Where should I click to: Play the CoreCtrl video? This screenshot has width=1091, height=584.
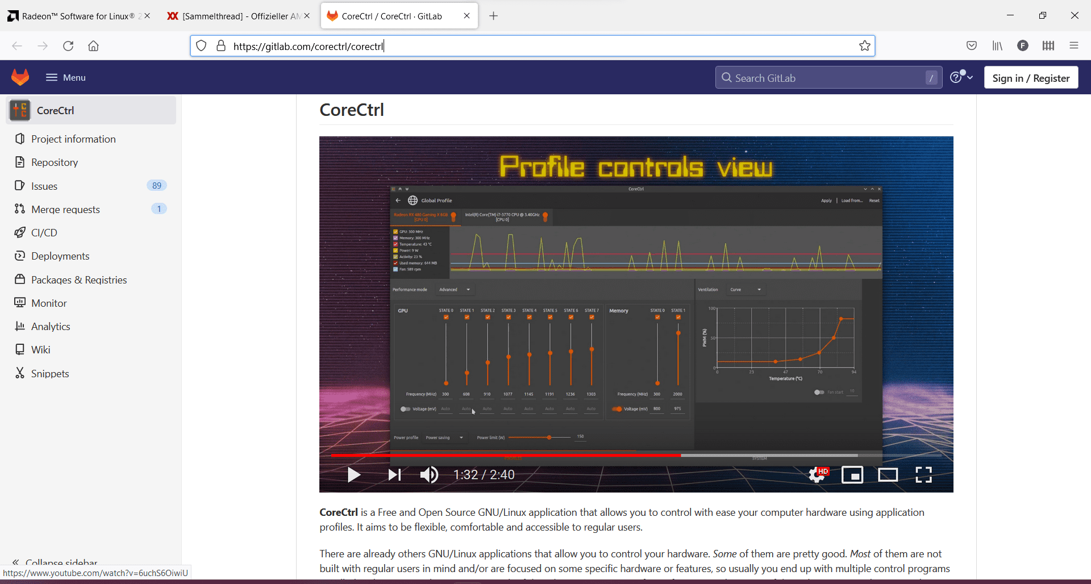click(354, 475)
